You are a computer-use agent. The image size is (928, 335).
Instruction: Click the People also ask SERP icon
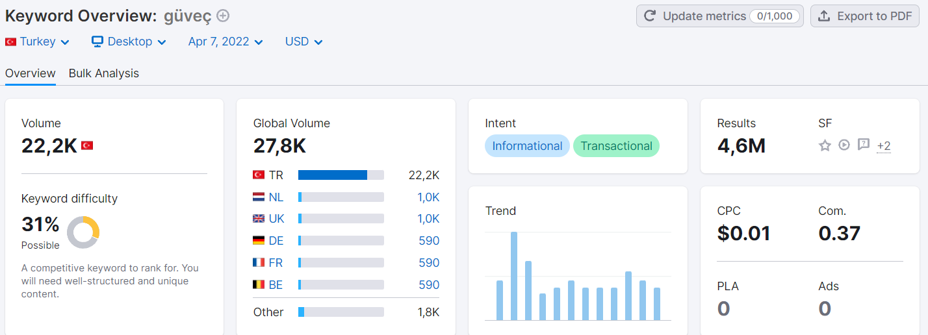(863, 145)
